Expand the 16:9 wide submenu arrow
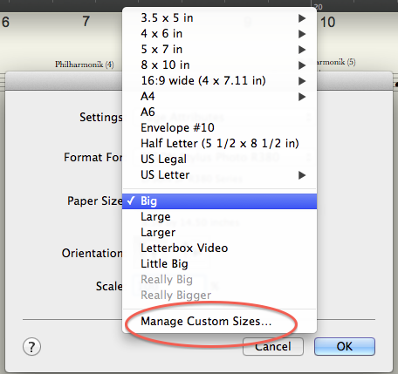The image size is (398, 374). pos(302,81)
